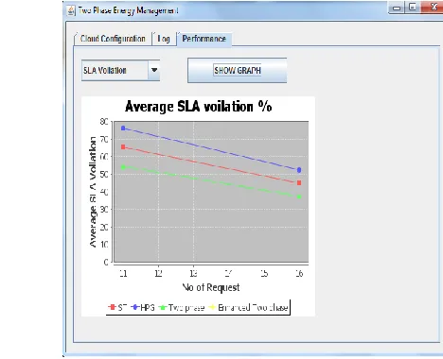
Task: Click the 'Average SLA Voilation' vertical axis label
Action: coord(93,192)
